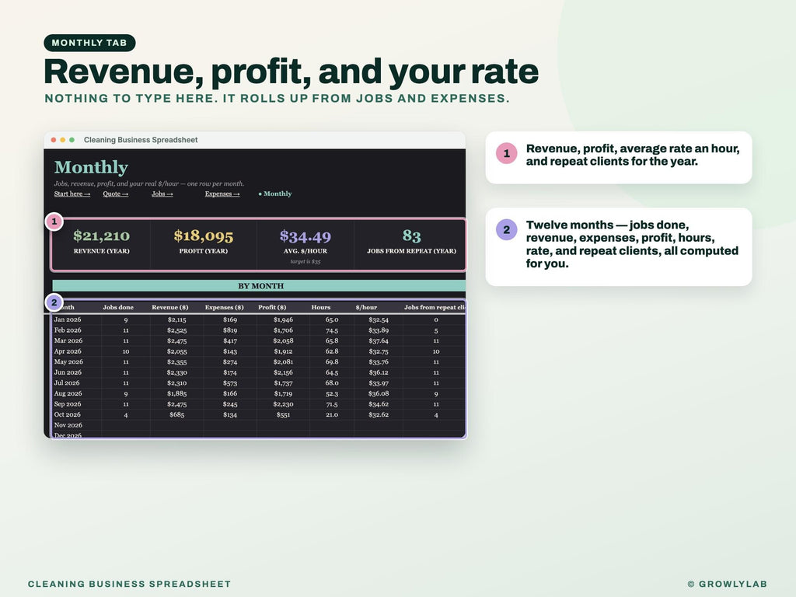This screenshot has height=597, width=796.
Task: Click the $21,210 revenue year value
Action: point(102,236)
